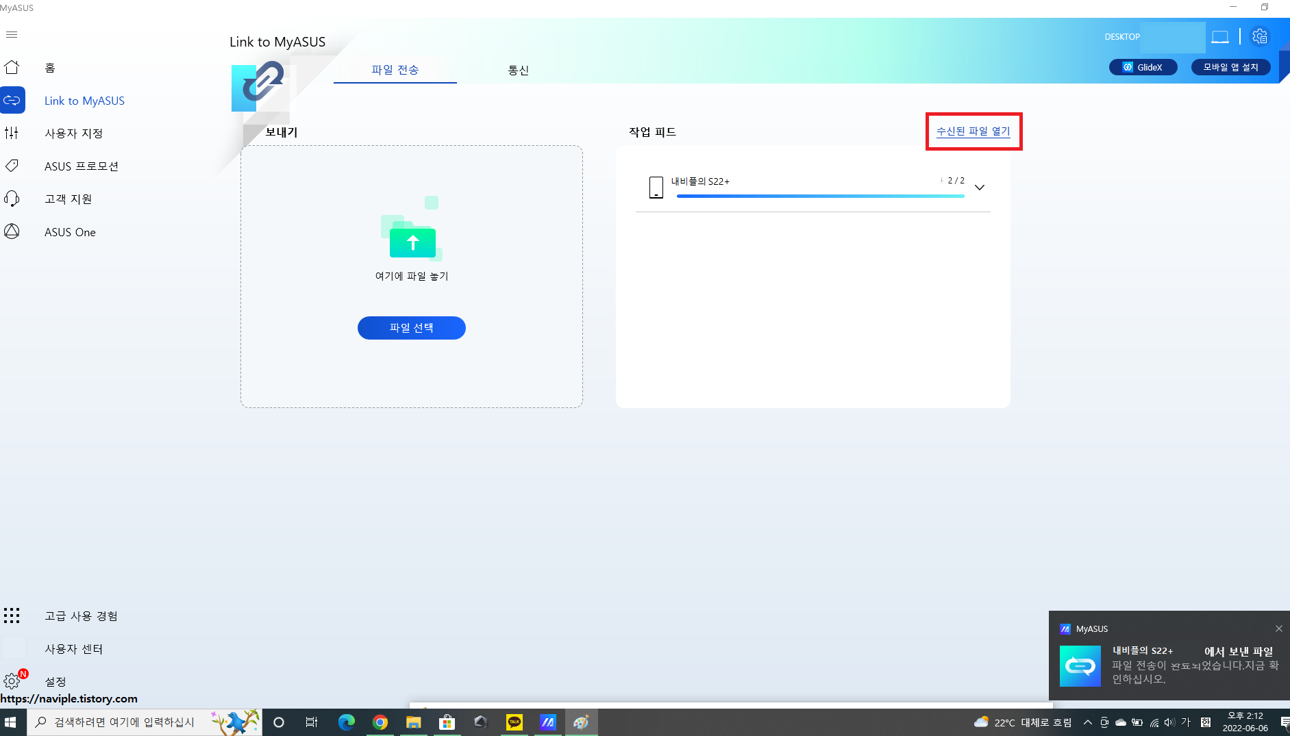Switch to the 통신 tab
The width and height of the screenshot is (1290, 736).
point(518,70)
